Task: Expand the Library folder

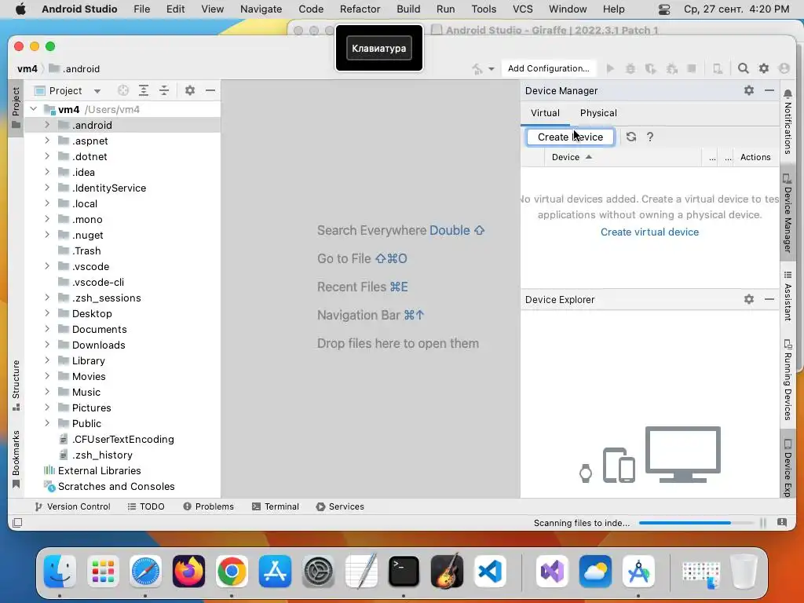Action: click(x=47, y=360)
